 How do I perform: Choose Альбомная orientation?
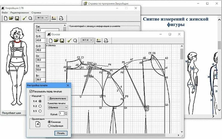49,126
